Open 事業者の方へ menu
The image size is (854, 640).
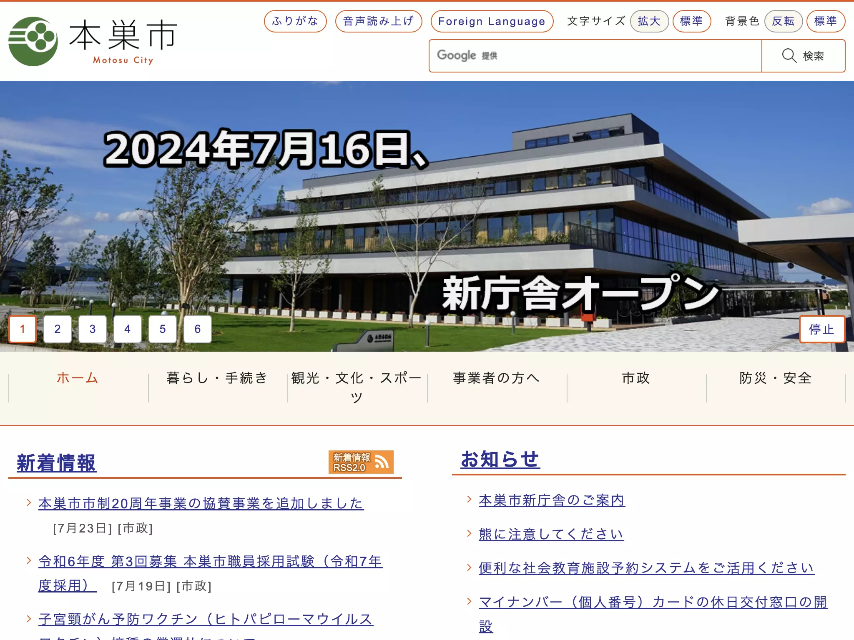tap(497, 378)
